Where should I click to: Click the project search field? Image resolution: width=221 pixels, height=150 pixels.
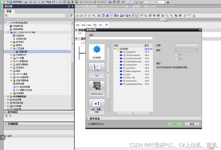(154, 2)
